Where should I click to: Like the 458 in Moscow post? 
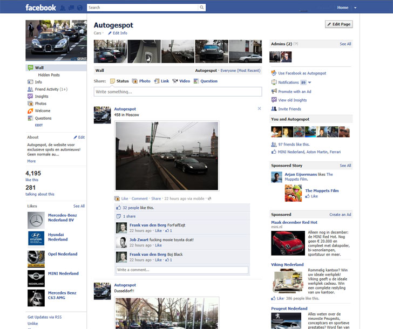pyautogui.click(x=125, y=198)
